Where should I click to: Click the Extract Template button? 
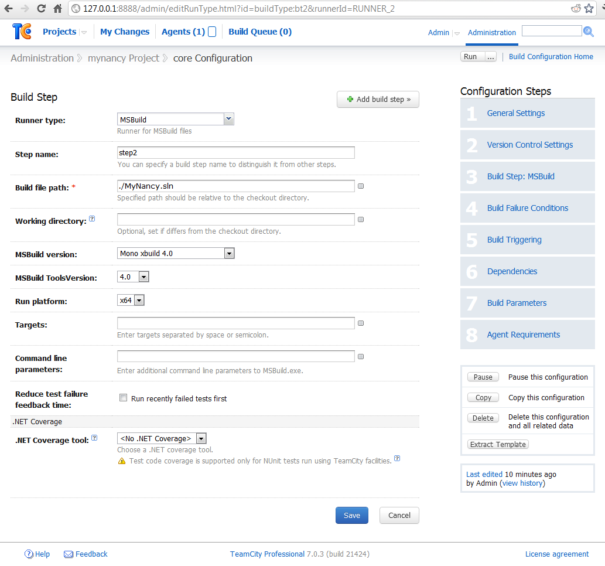point(498,444)
